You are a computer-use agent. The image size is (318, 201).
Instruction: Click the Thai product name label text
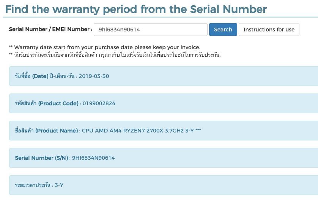pos(24,131)
